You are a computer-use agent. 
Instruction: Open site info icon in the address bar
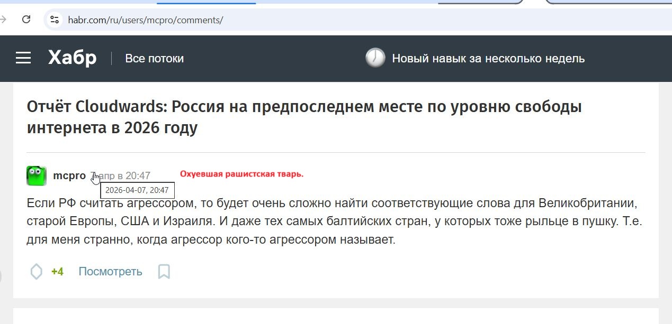[x=54, y=20]
